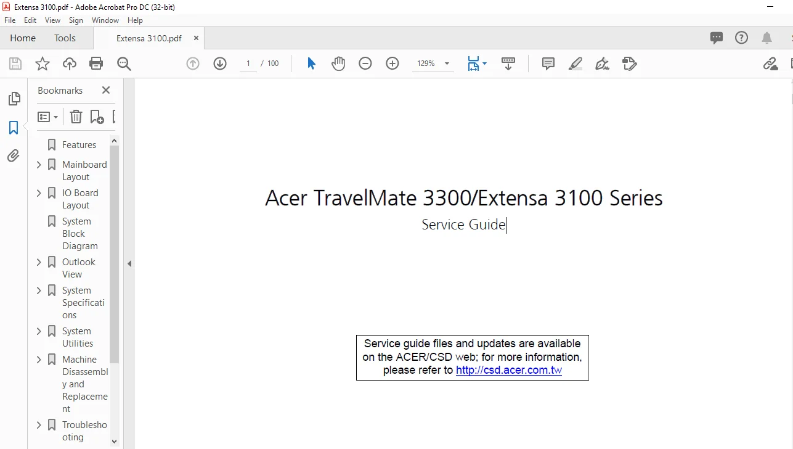The width and height of the screenshot is (793, 449).
Task: Print the document with printer icon
Action: point(96,64)
